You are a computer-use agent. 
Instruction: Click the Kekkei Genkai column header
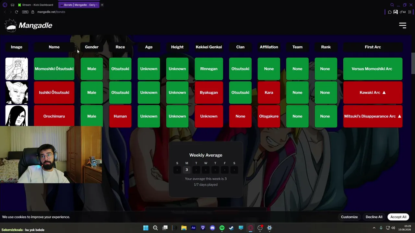(209, 47)
